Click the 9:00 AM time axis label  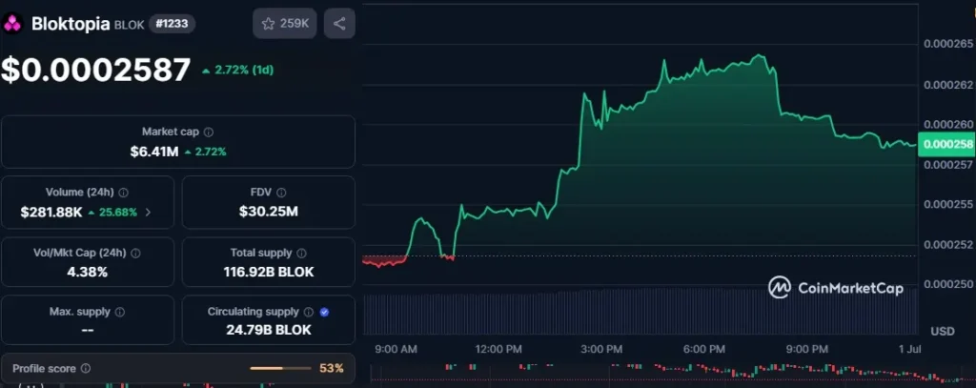(396, 349)
